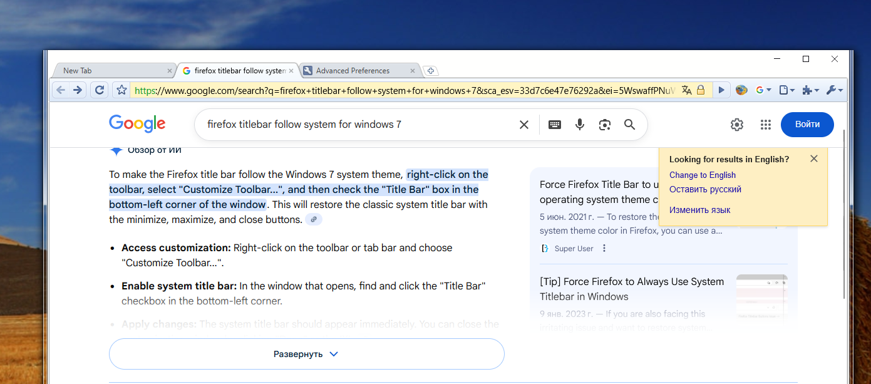This screenshot has height=384, width=871.
Task: Clear the Google search box text
Action: click(x=524, y=125)
